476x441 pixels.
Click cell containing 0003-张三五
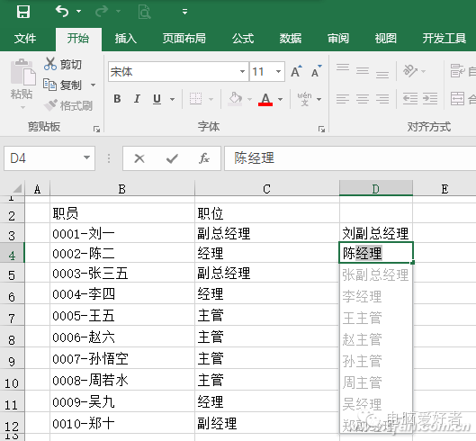click(122, 273)
